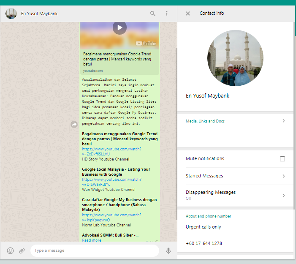Click the contact name in info panel
The height and width of the screenshot is (264, 296).
[x=207, y=96]
